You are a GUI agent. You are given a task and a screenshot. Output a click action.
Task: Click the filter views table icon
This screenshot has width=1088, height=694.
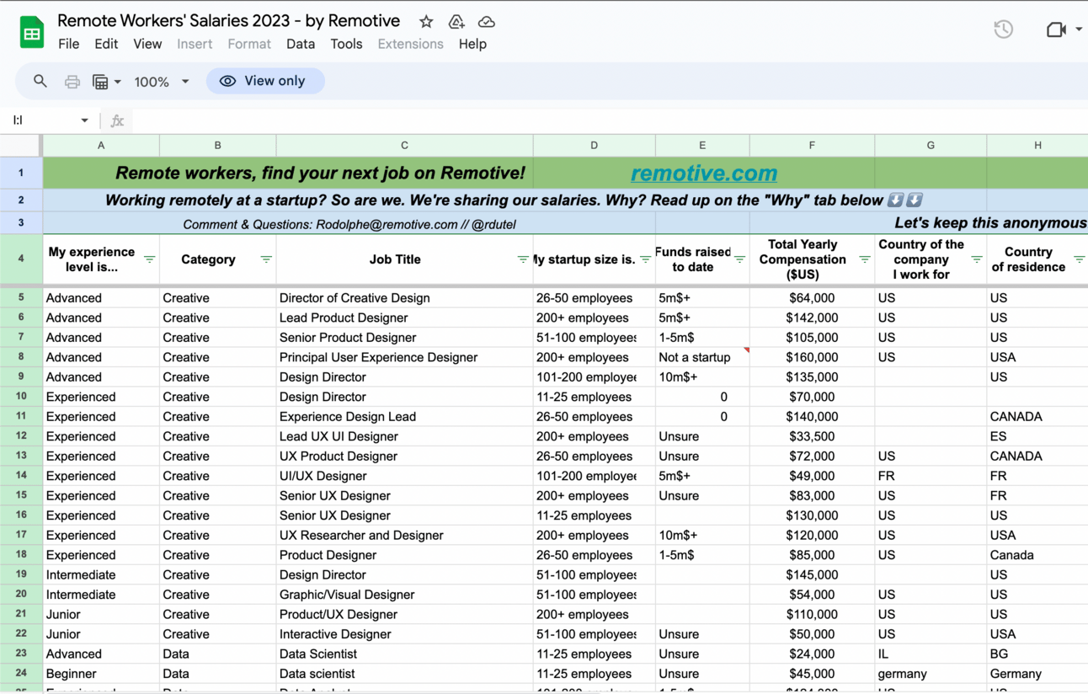[x=100, y=82]
